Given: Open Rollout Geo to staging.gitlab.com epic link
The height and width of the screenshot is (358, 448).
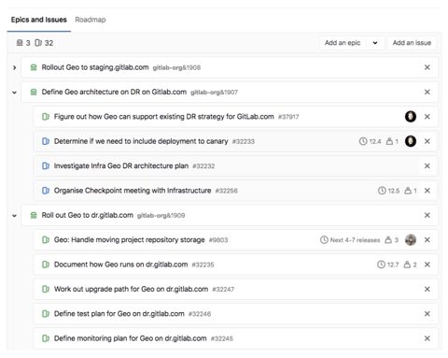Looking at the screenshot, I should pos(95,67).
